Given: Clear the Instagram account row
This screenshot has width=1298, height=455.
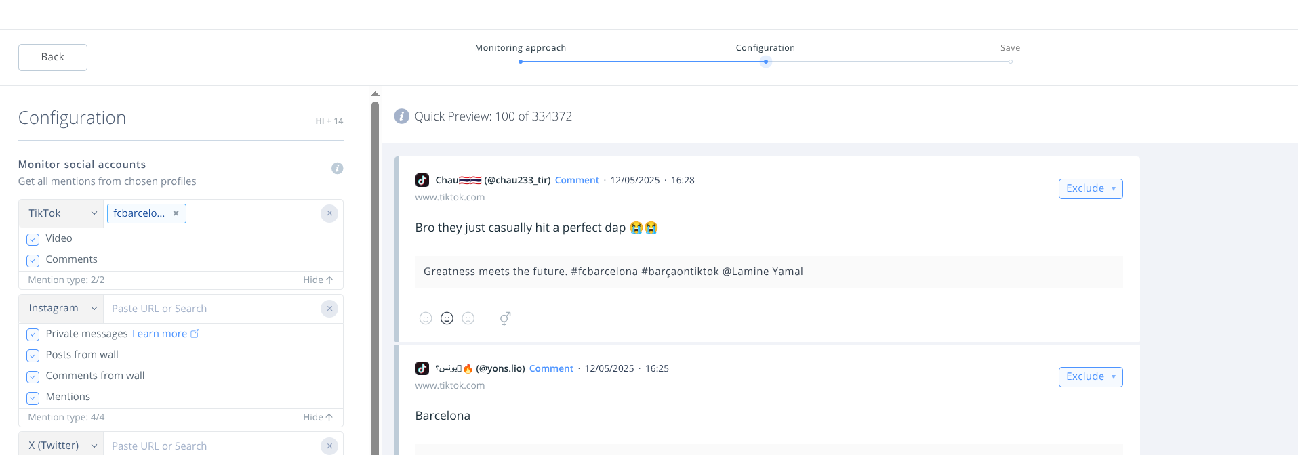Looking at the screenshot, I should point(329,309).
